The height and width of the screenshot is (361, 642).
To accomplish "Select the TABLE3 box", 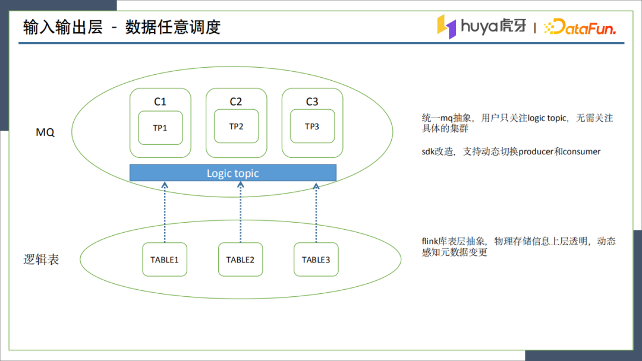I will 316,259.
